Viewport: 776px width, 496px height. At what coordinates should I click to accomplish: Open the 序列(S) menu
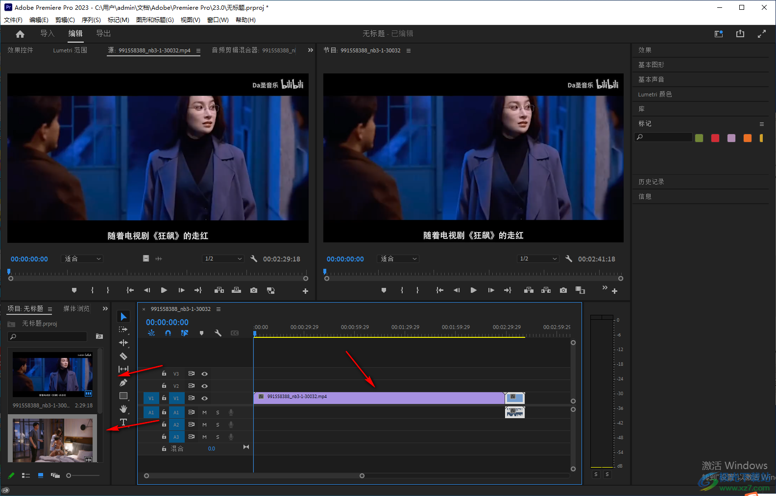click(91, 20)
